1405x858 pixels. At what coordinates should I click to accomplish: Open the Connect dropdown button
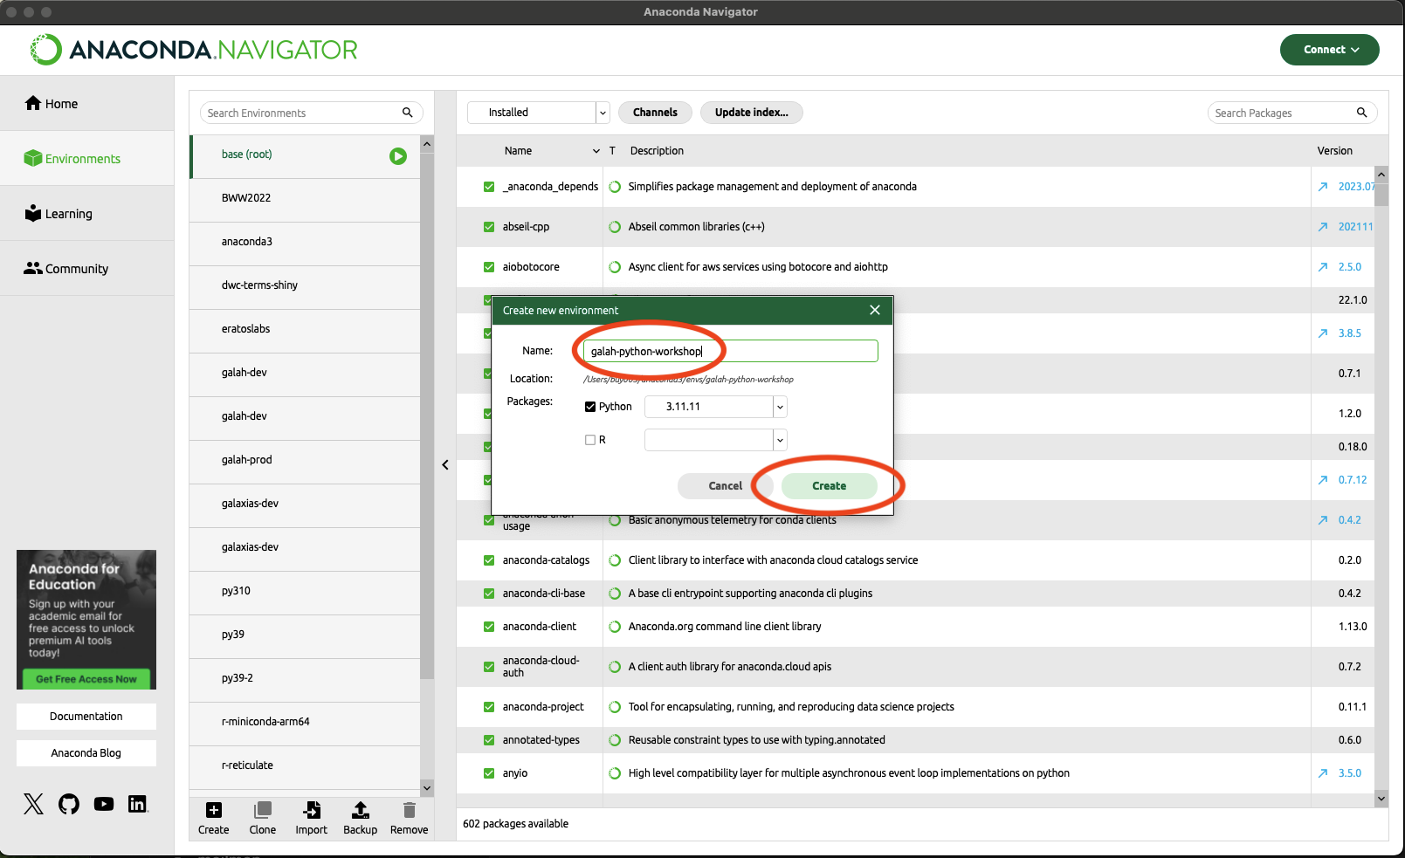click(1329, 50)
